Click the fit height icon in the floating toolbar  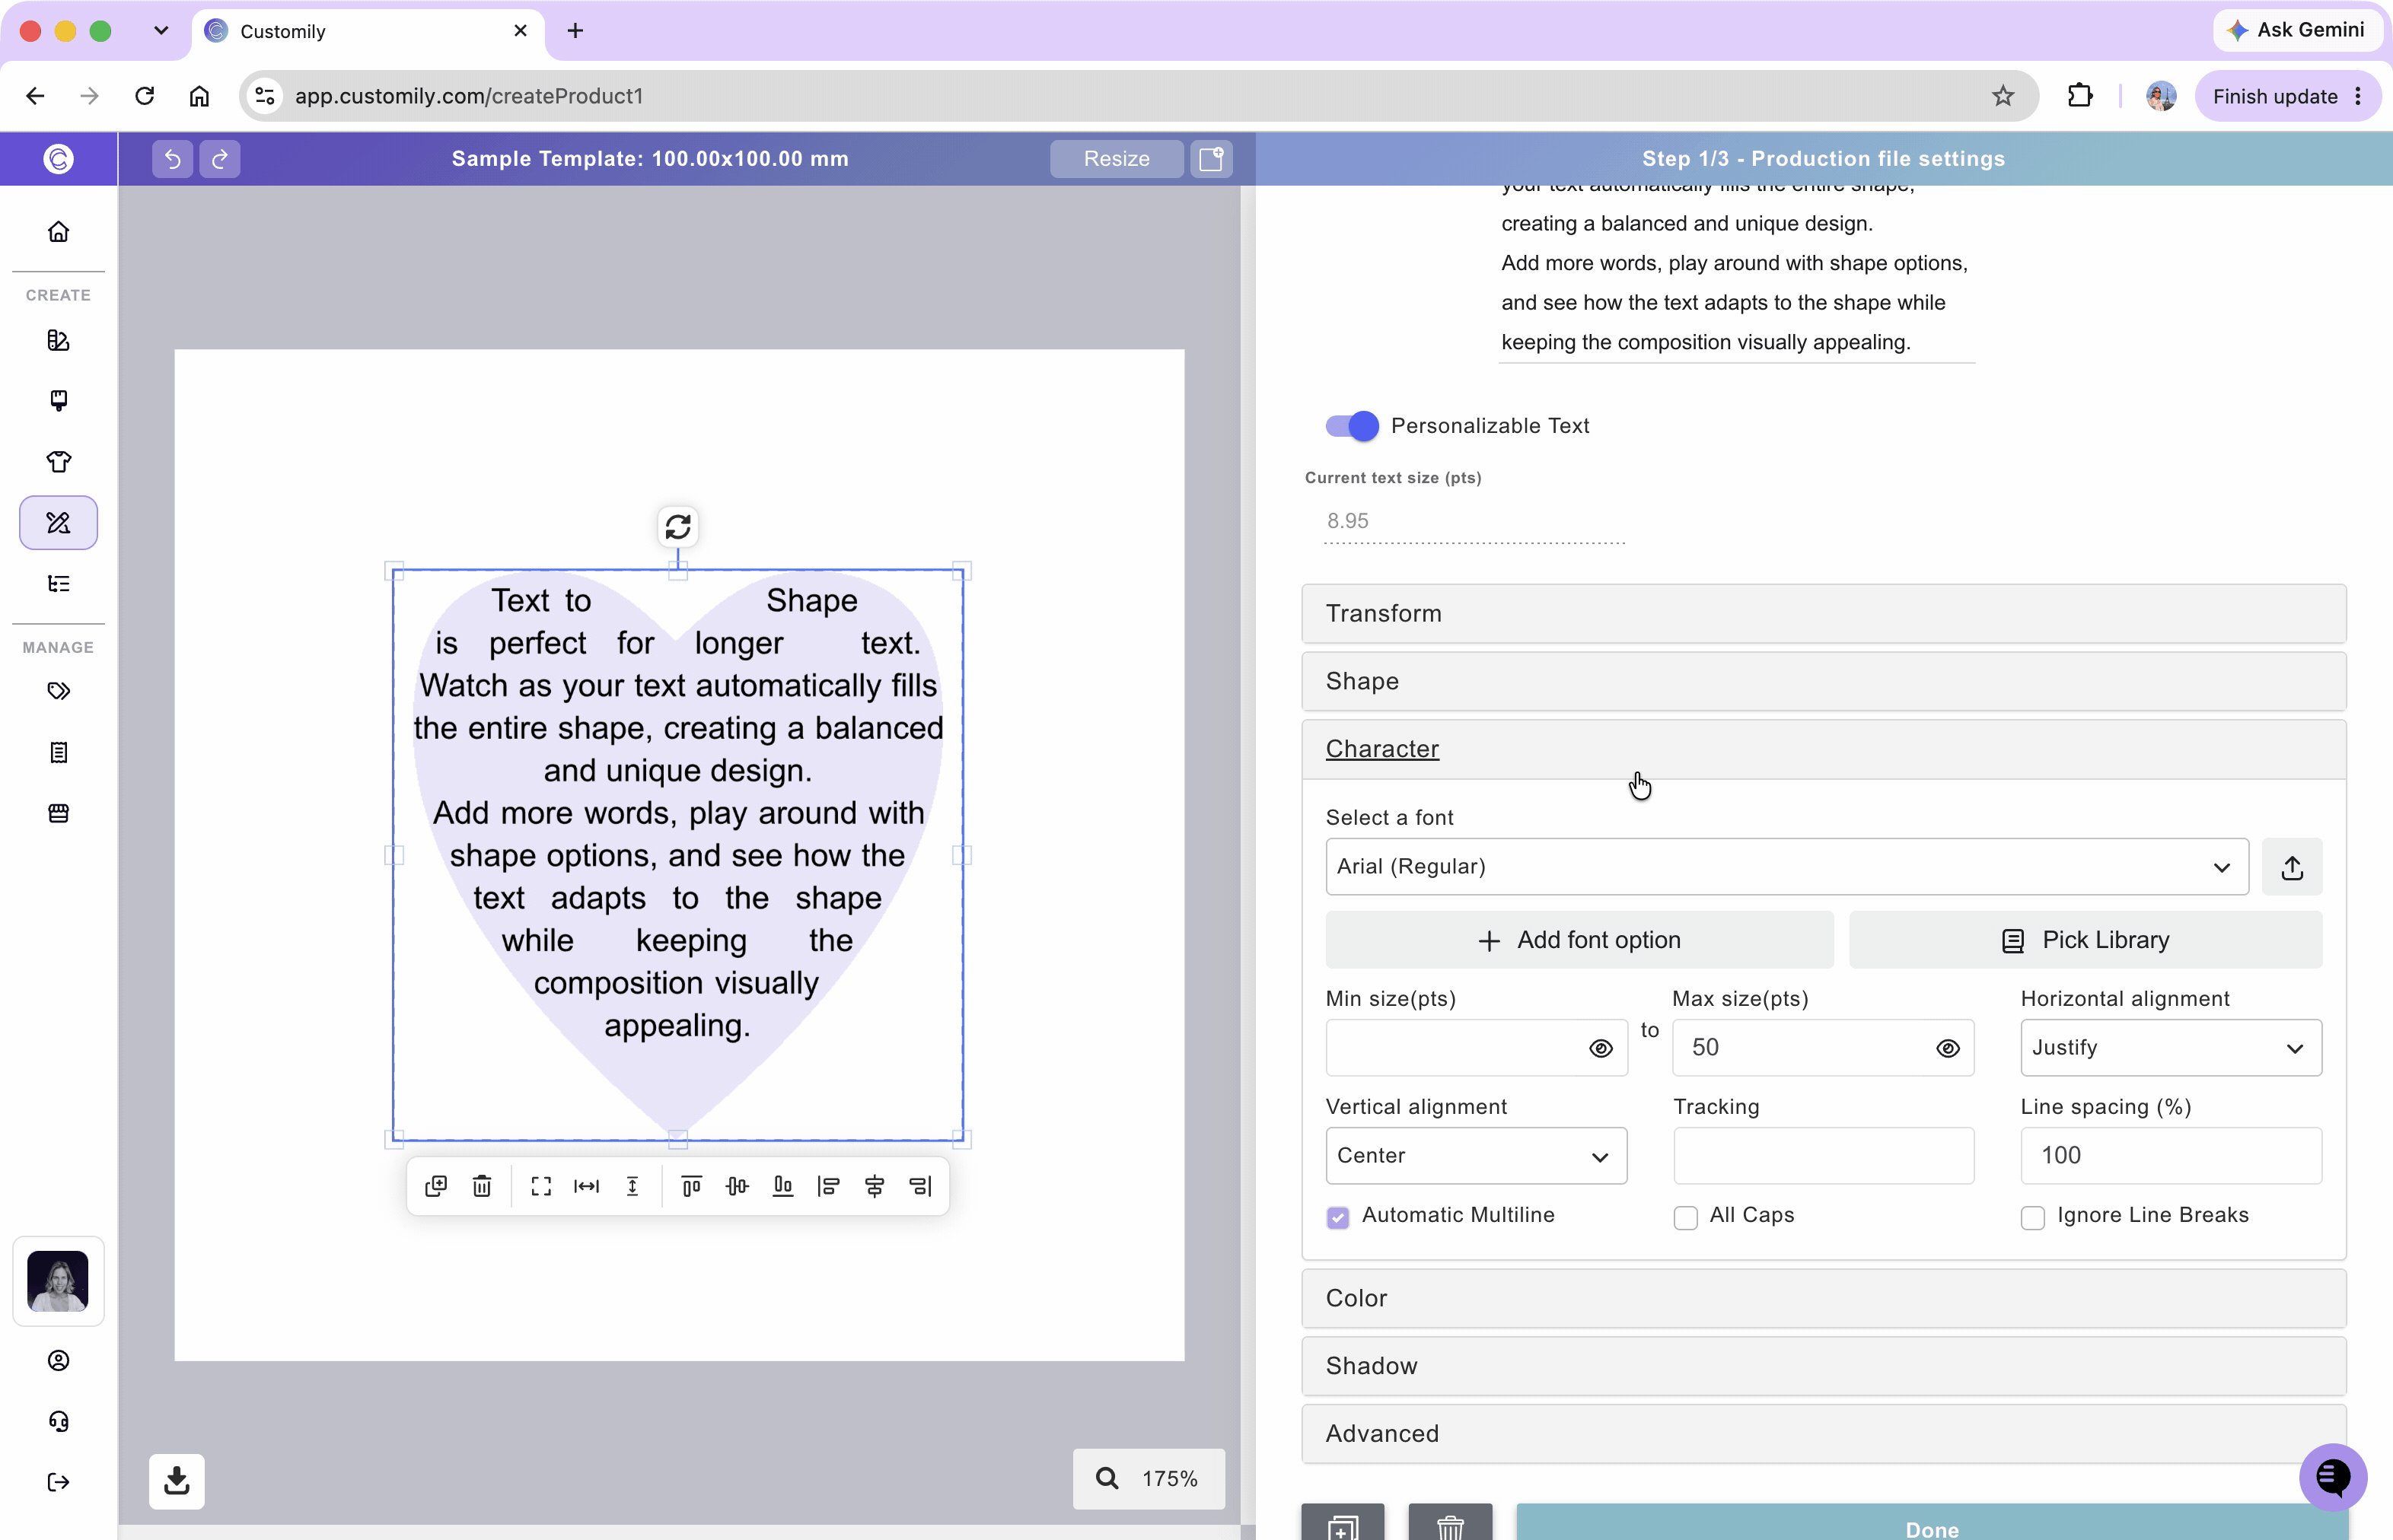pos(633,1186)
